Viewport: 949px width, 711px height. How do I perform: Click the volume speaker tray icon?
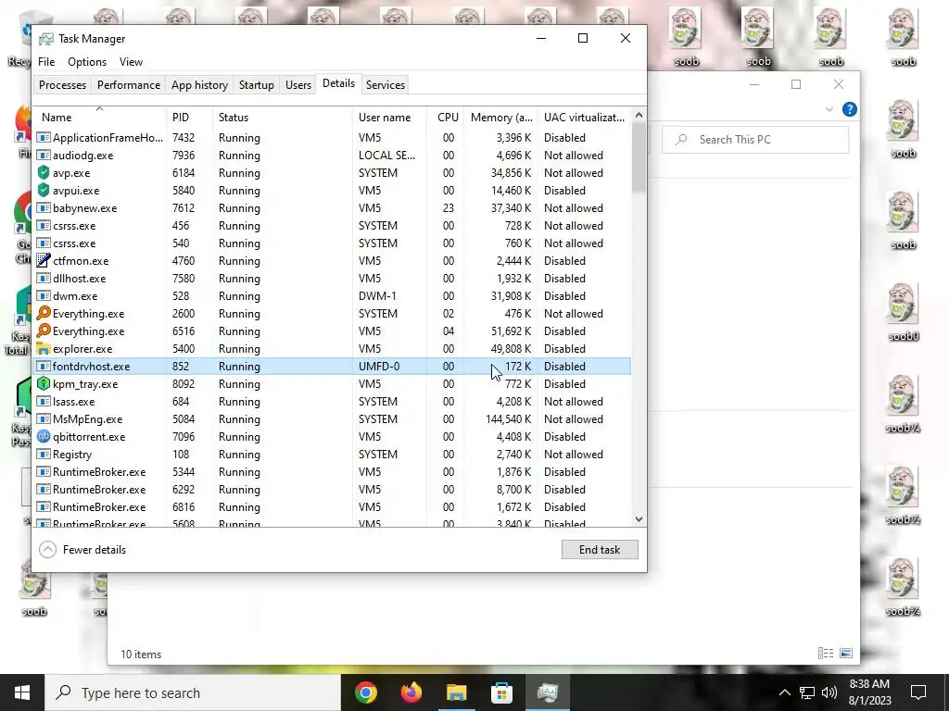829,692
